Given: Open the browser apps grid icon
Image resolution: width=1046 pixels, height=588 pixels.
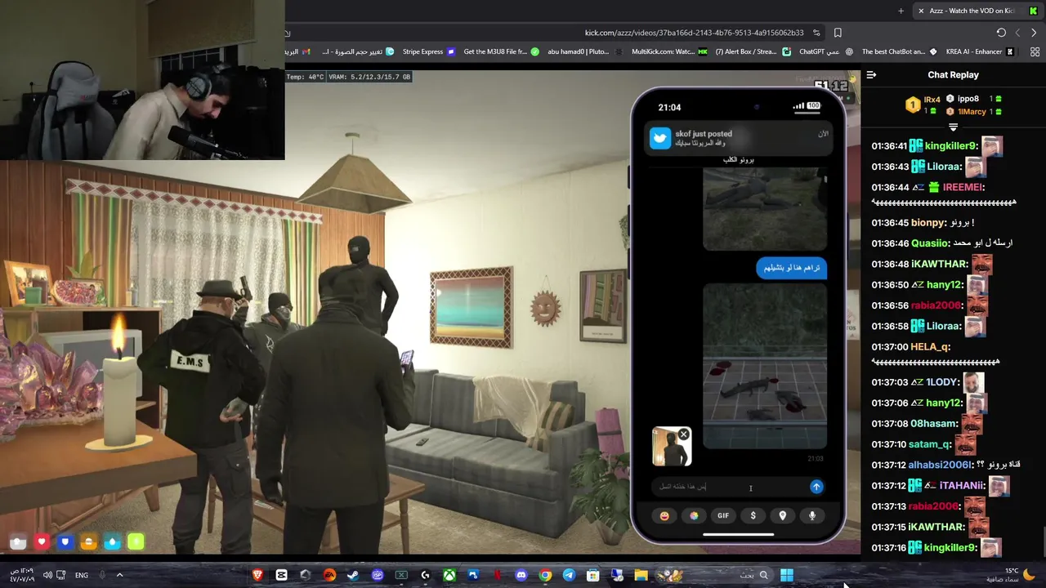Looking at the screenshot, I should (x=1035, y=51).
